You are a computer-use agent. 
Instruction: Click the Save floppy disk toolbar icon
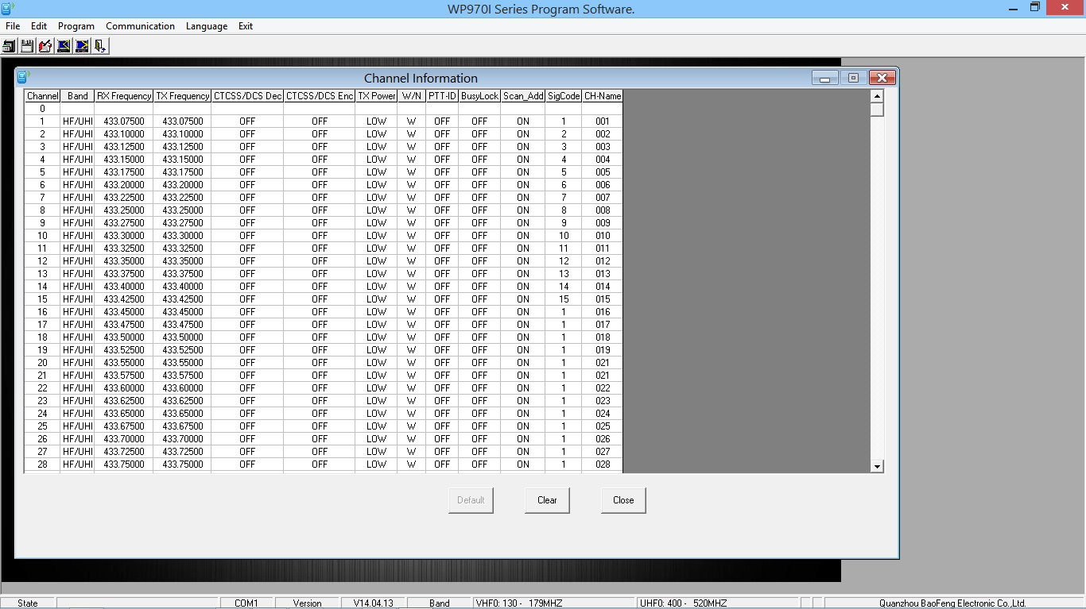27,46
